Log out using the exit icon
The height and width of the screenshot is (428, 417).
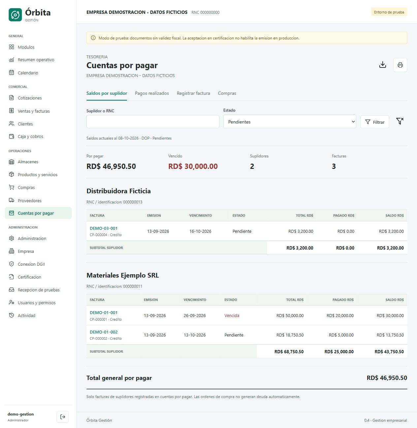[x=63, y=417]
